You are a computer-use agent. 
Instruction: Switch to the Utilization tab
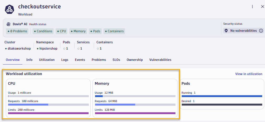click(47, 60)
